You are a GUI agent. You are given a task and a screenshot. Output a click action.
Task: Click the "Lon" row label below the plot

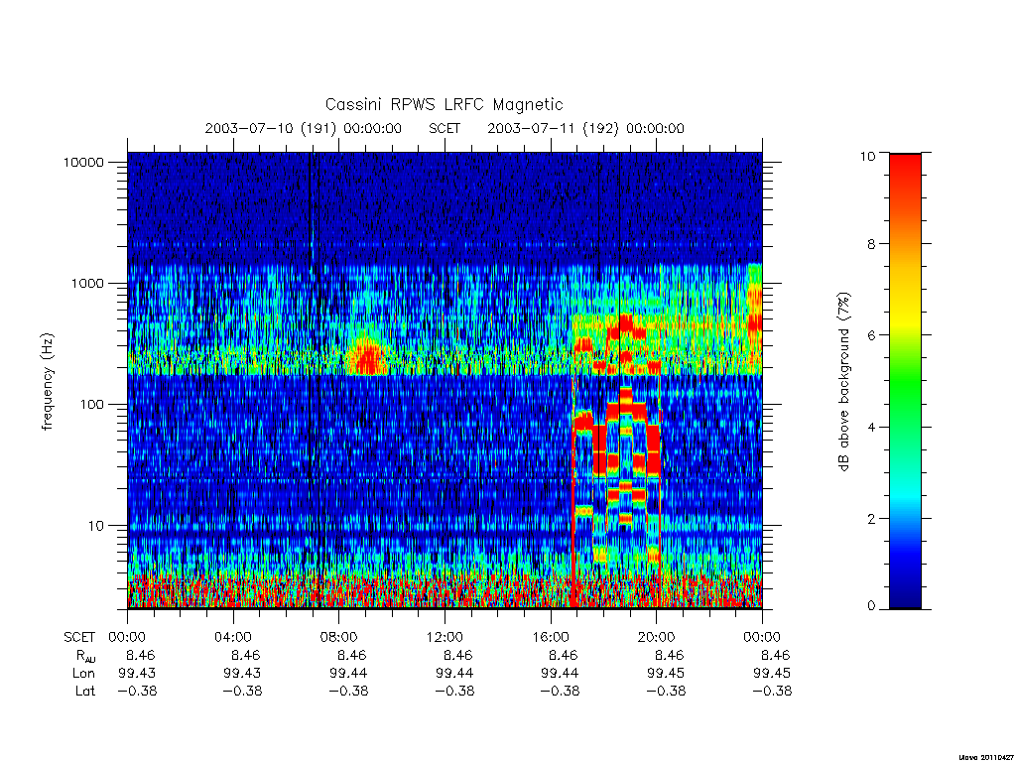(x=83, y=674)
